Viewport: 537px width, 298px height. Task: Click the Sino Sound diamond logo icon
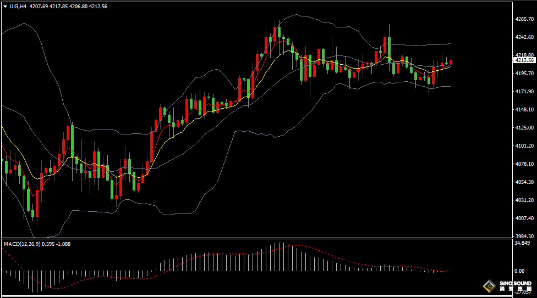pos(487,286)
